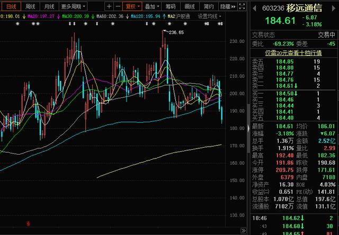Click the 外盘 value 6379
339x235 pixels.
287,177
